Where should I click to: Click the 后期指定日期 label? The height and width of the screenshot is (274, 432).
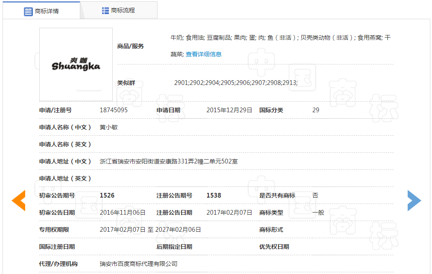click(x=175, y=247)
